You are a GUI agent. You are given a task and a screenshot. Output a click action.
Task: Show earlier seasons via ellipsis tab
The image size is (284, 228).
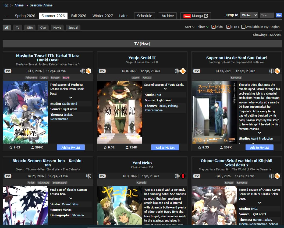coord(7,16)
